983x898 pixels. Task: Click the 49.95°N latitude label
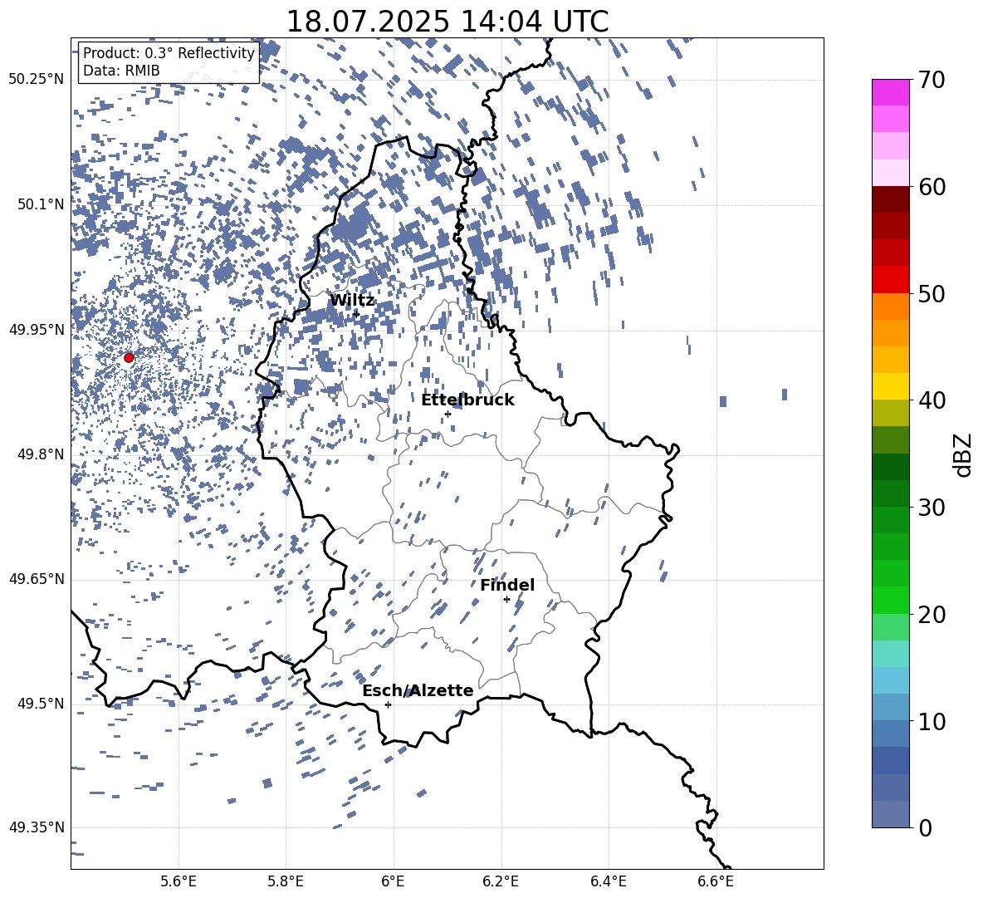[x=37, y=330]
